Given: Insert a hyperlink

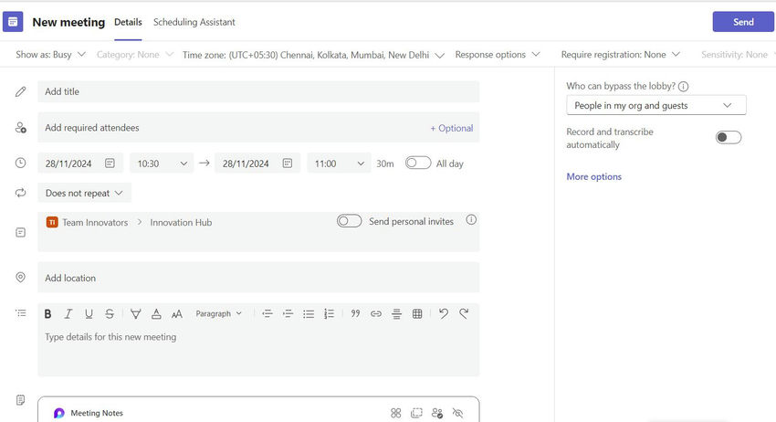Looking at the screenshot, I should coord(376,313).
